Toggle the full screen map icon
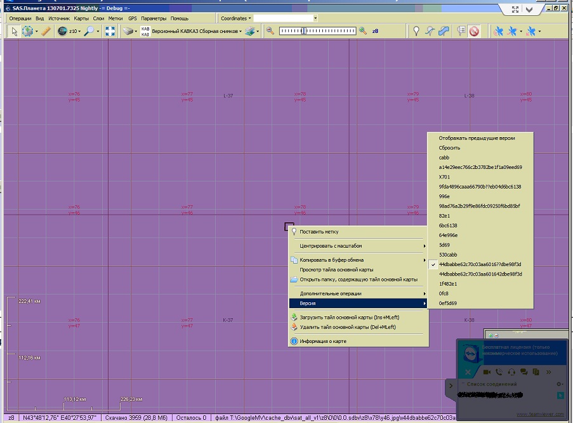This screenshot has width=573, height=423. pos(110,31)
